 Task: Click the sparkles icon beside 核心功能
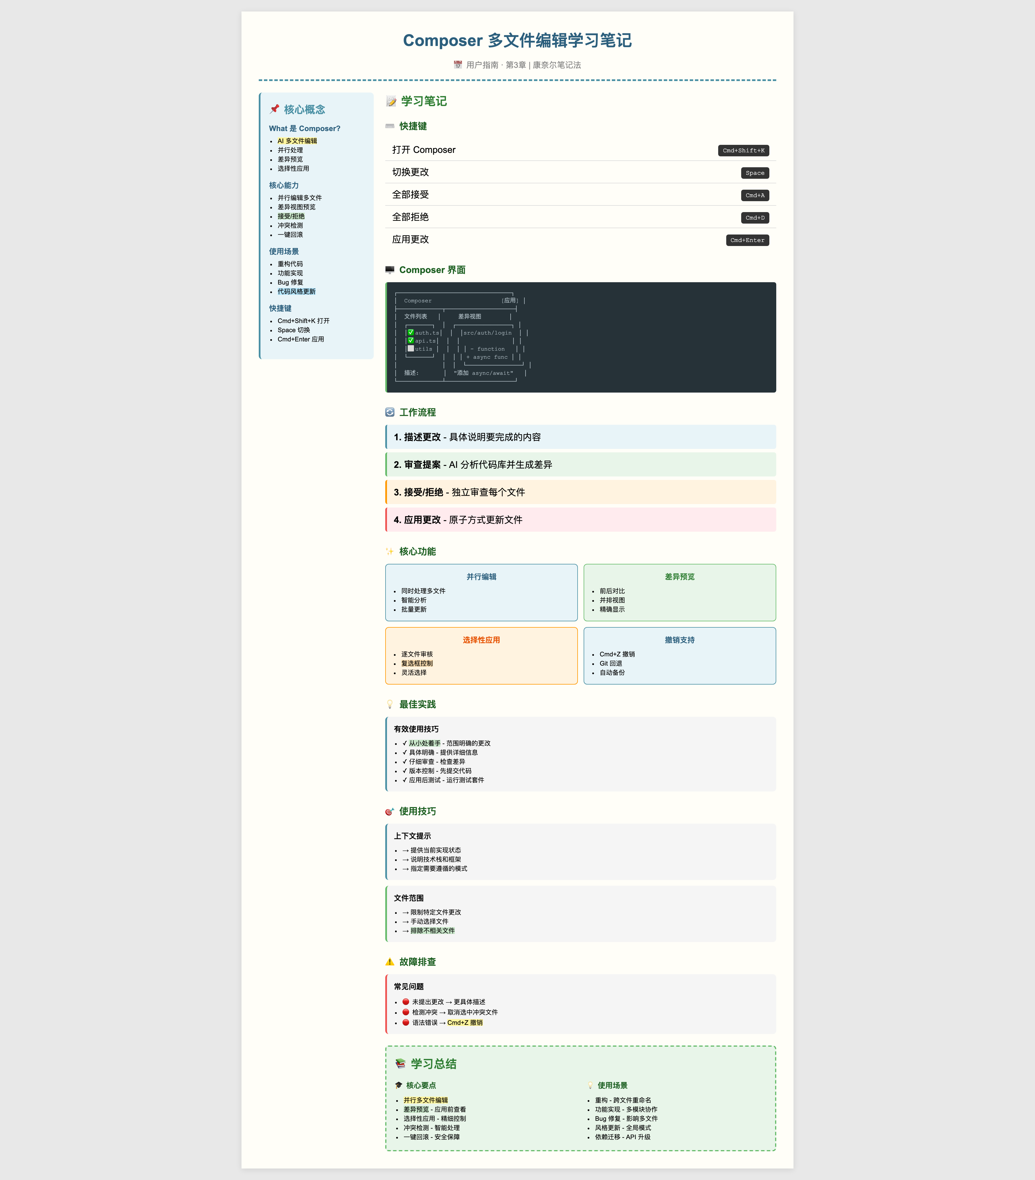click(390, 551)
